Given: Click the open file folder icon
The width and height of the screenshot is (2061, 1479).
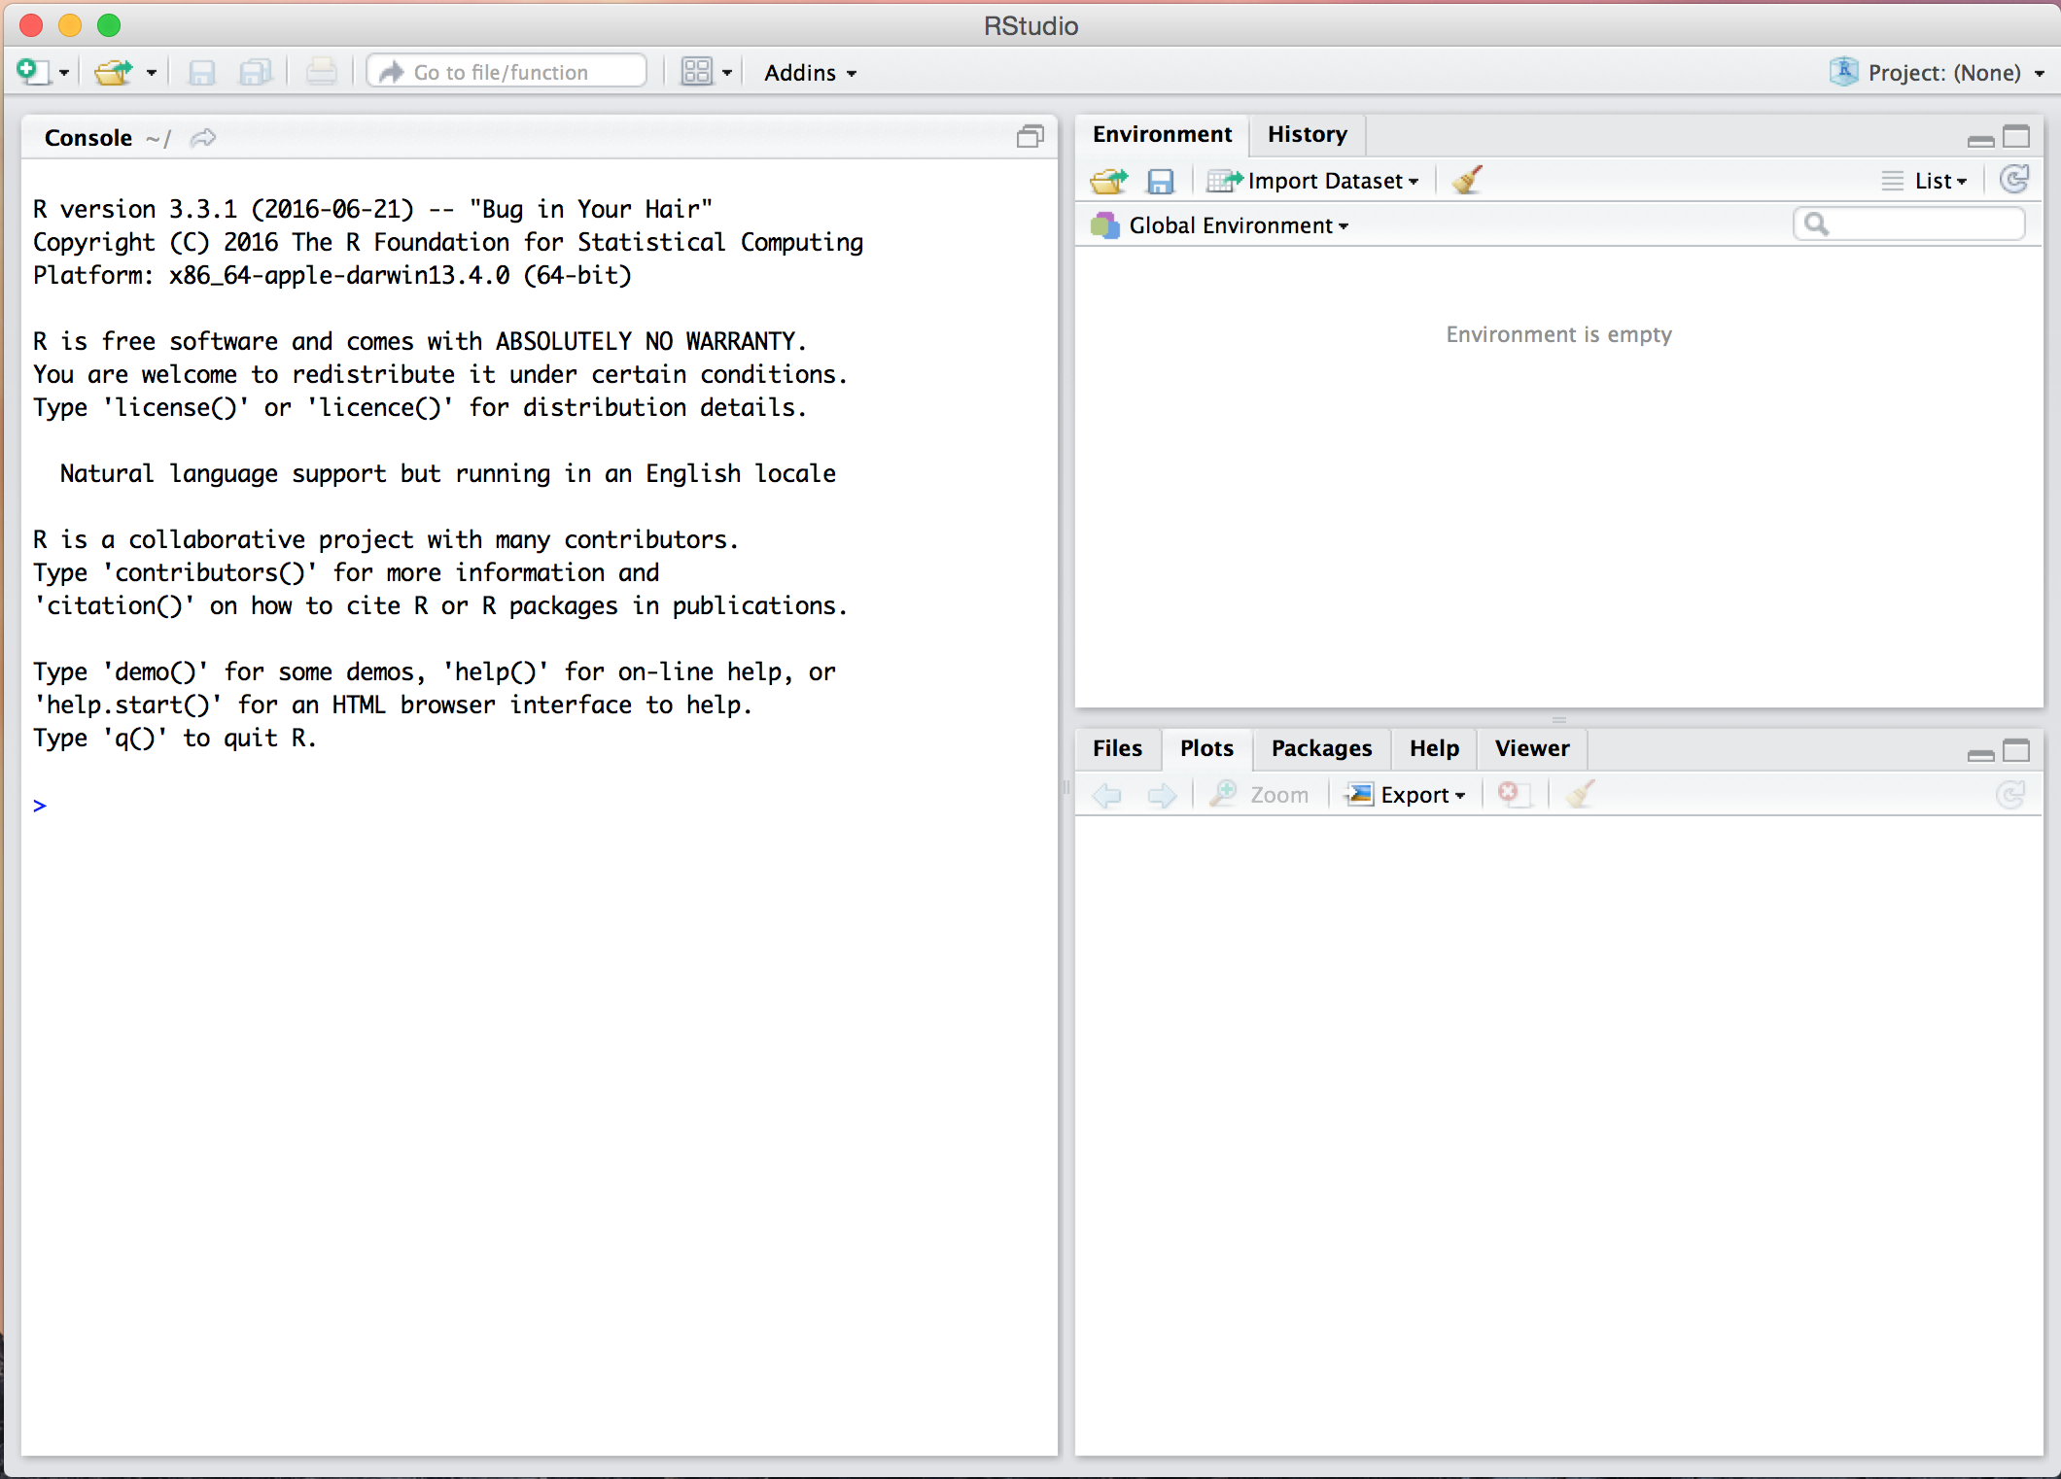Looking at the screenshot, I should coord(114,72).
